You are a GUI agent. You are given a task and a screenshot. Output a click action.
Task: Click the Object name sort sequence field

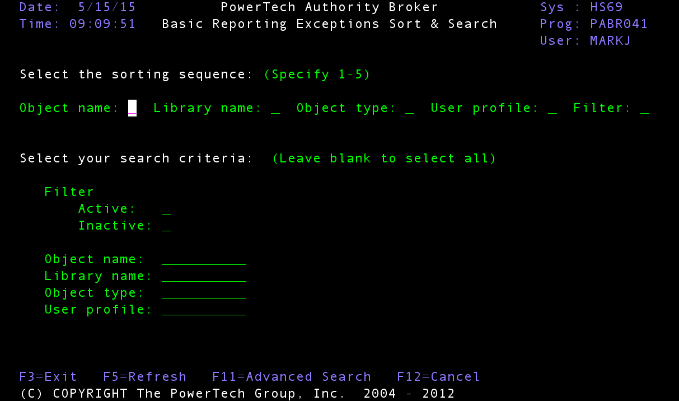[133, 108]
